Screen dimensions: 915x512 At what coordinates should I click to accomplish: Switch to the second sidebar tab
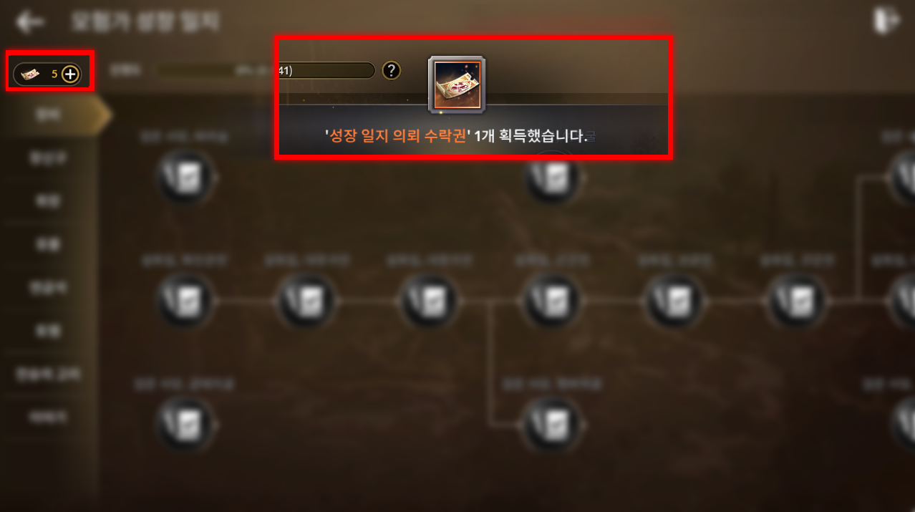click(x=49, y=158)
